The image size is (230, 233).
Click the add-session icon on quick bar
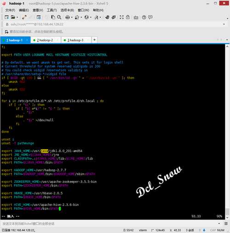[6, 32]
